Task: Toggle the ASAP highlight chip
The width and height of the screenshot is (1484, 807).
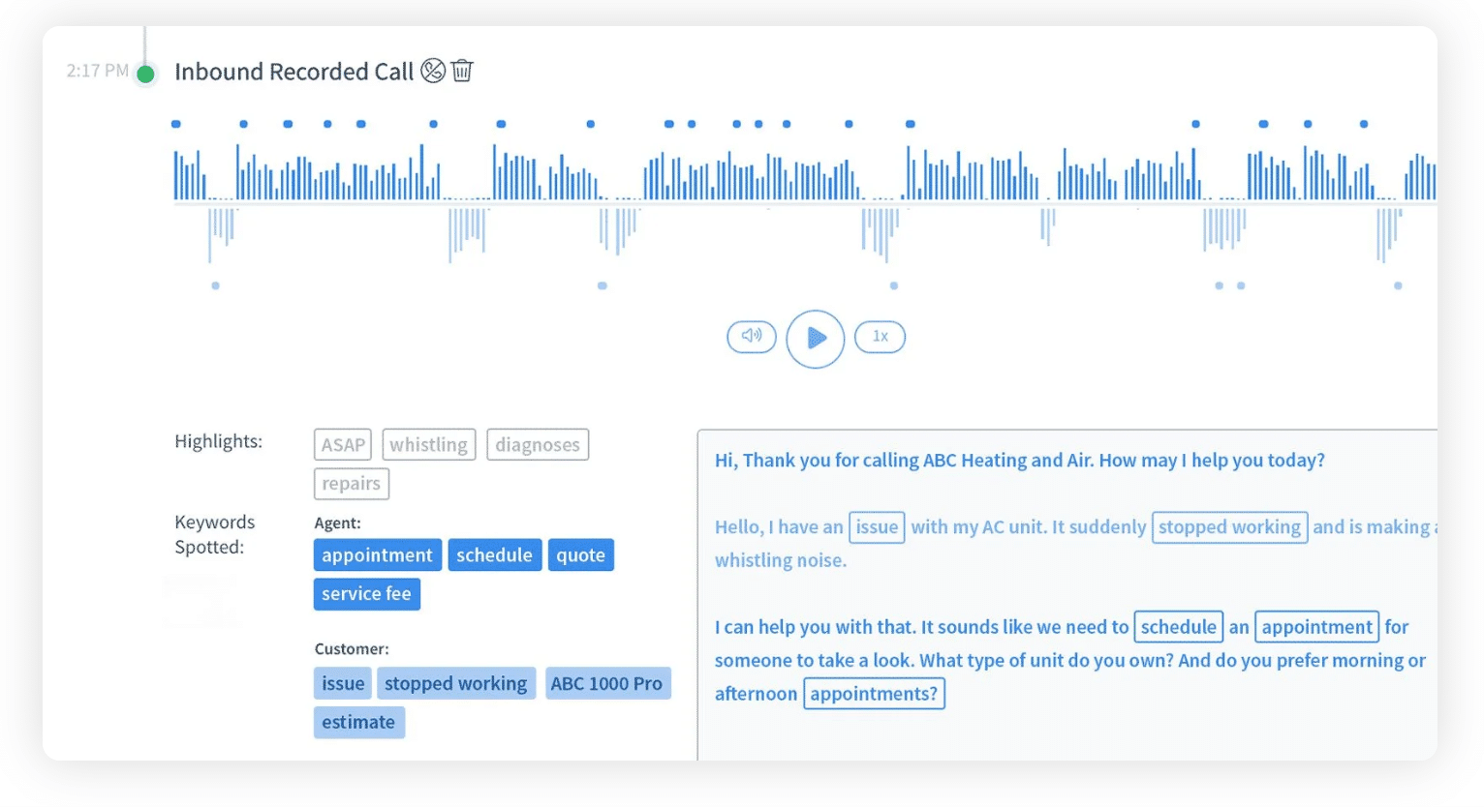Action: coord(342,444)
